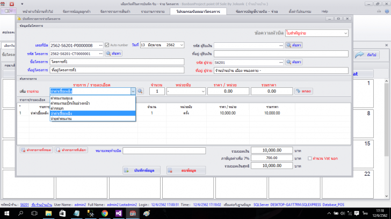Open the last taskbar app left of the tray
The image size is (391, 219).
147,213
